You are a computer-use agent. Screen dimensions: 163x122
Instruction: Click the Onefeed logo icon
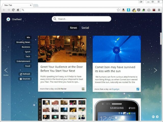(x=8, y=19)
